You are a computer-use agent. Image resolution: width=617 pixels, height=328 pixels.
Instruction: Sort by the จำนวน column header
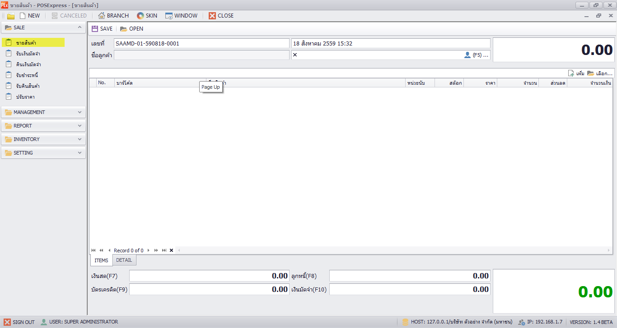pyautogui.click(x=518, y=83)
